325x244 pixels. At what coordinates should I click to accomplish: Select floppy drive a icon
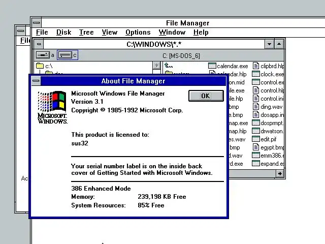tap(43, 55)
